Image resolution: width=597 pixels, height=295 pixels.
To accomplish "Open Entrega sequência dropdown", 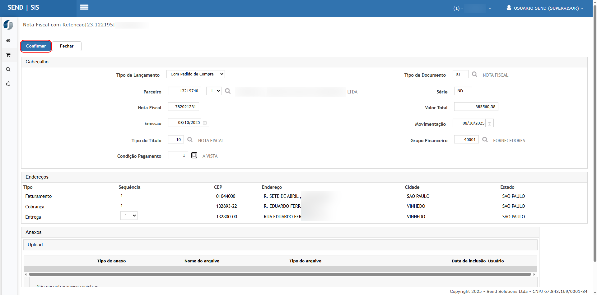I will [x=129, y=216].
